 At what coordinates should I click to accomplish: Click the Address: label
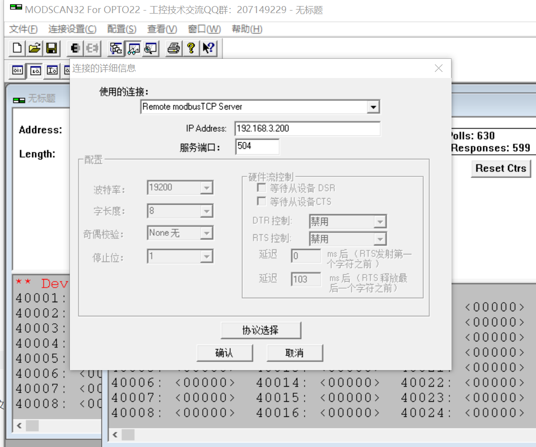click(x=41, y=130)
